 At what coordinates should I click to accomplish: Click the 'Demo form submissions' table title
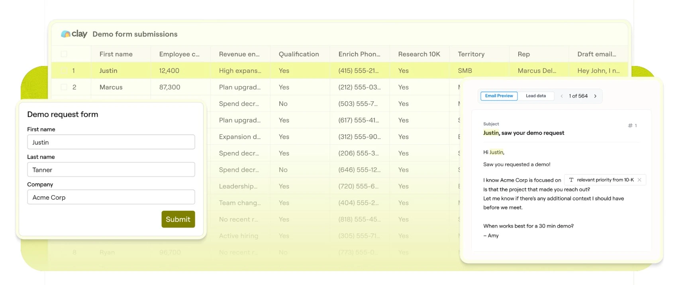135,34
